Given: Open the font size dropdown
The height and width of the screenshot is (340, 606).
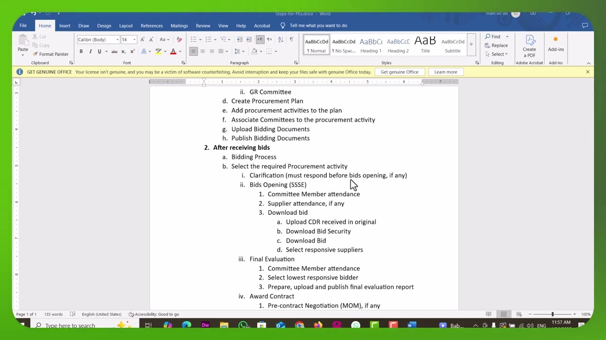Looking at the screenshot, I should coord(134,40).
